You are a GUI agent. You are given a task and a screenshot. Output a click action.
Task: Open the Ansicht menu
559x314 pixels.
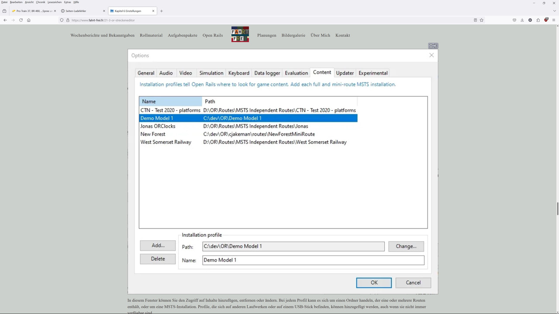(x=29, y=2)
